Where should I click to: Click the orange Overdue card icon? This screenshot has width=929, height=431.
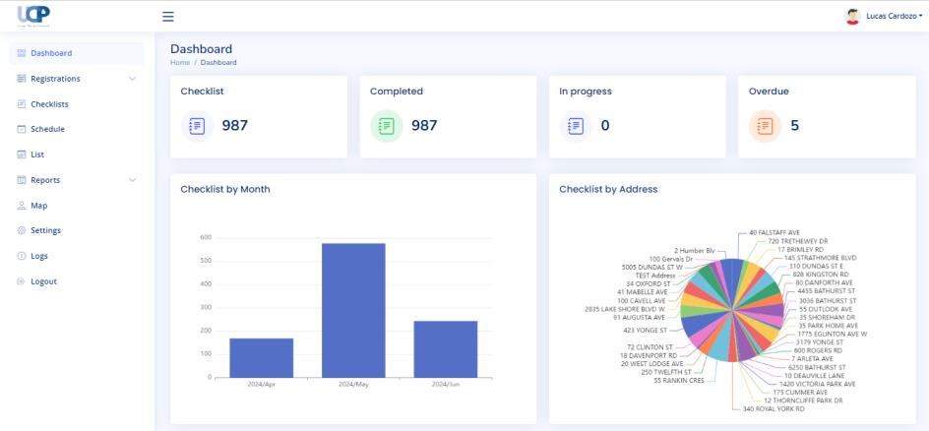765,126
